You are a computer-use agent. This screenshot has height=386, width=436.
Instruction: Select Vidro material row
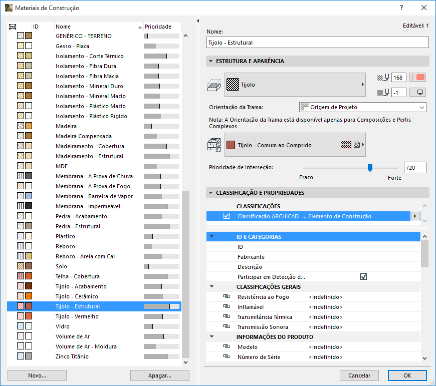tap(94, 326)
